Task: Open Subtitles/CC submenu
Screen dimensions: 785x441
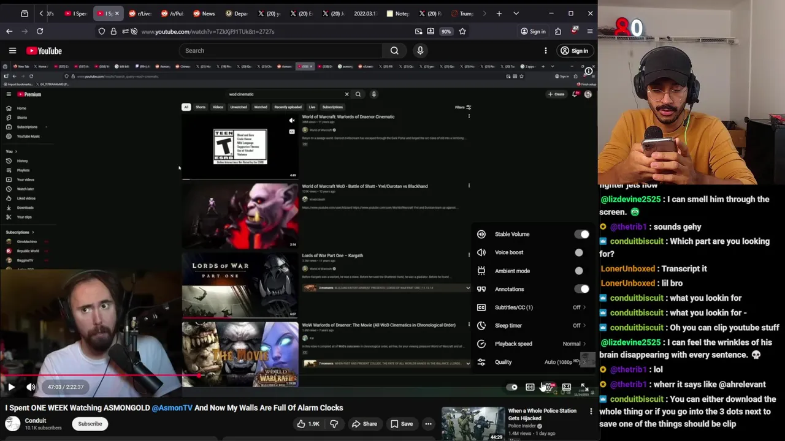Action: pos(532,307)
